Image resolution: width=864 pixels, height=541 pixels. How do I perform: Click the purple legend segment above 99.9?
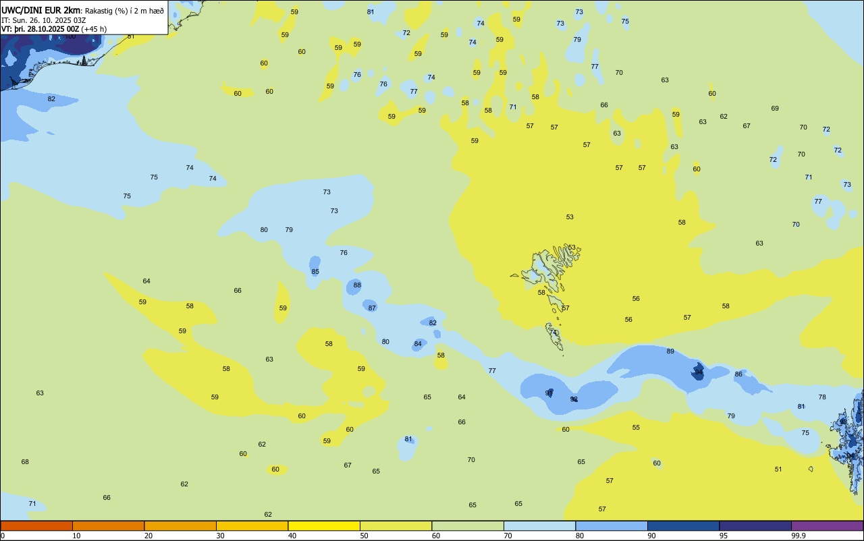827,525
